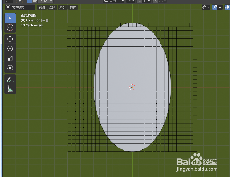Activate the 3D Cursor tool
Screen dimensions: 230x177
(10, 28)
